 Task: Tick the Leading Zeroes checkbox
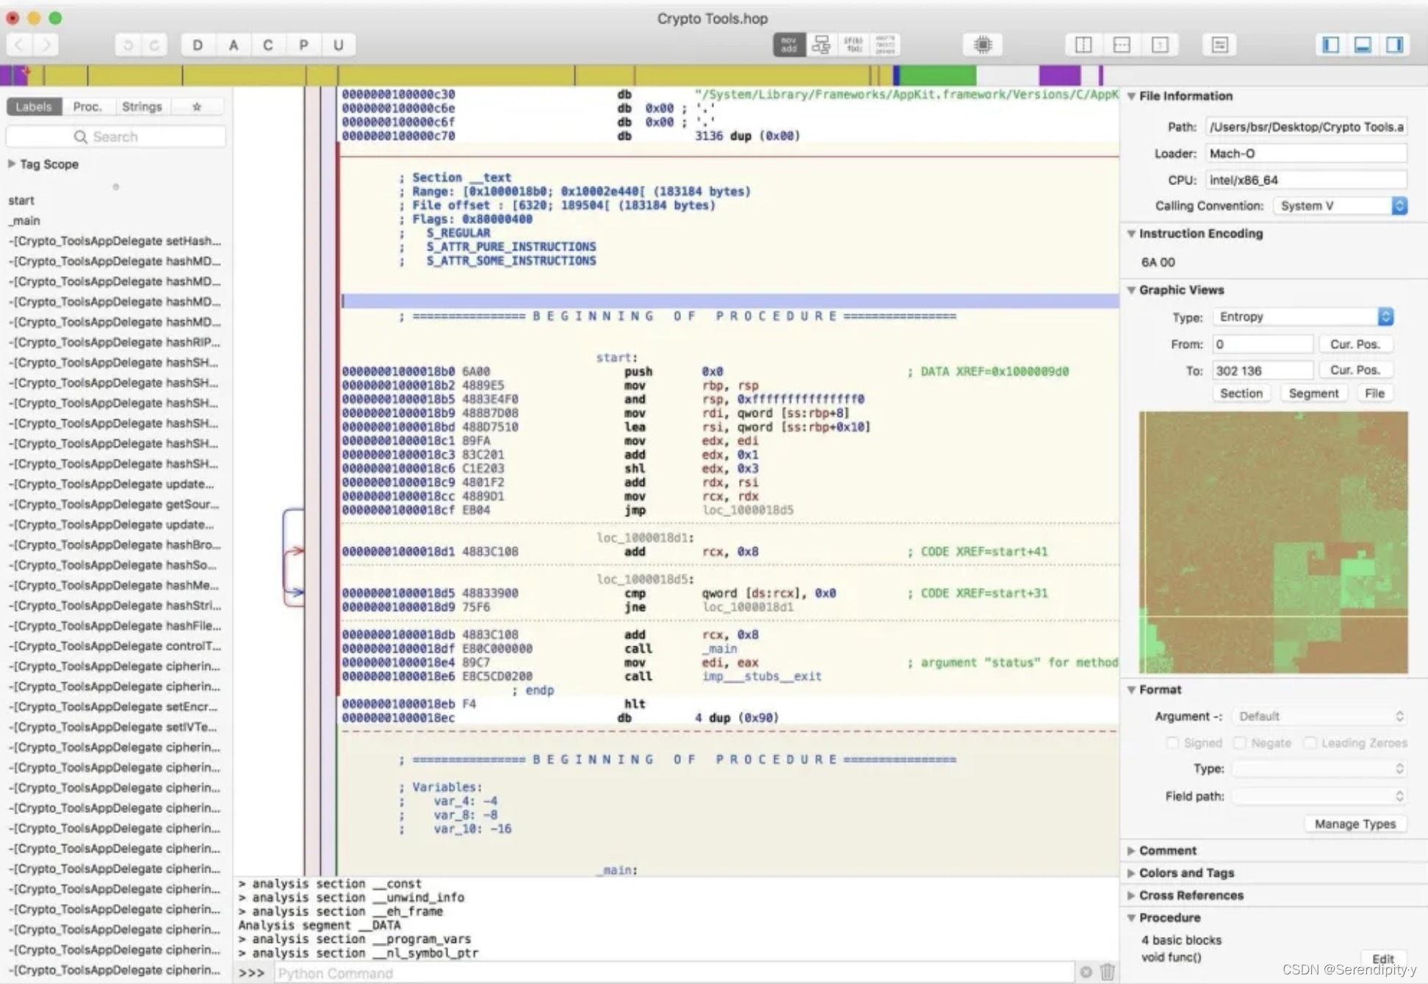[1310, 742]
